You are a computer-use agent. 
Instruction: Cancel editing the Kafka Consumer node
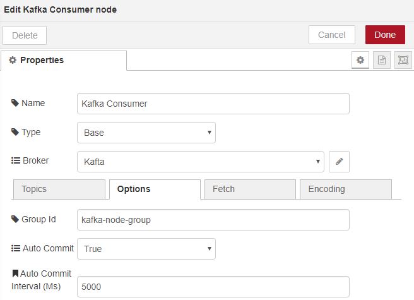click(331, 35)
